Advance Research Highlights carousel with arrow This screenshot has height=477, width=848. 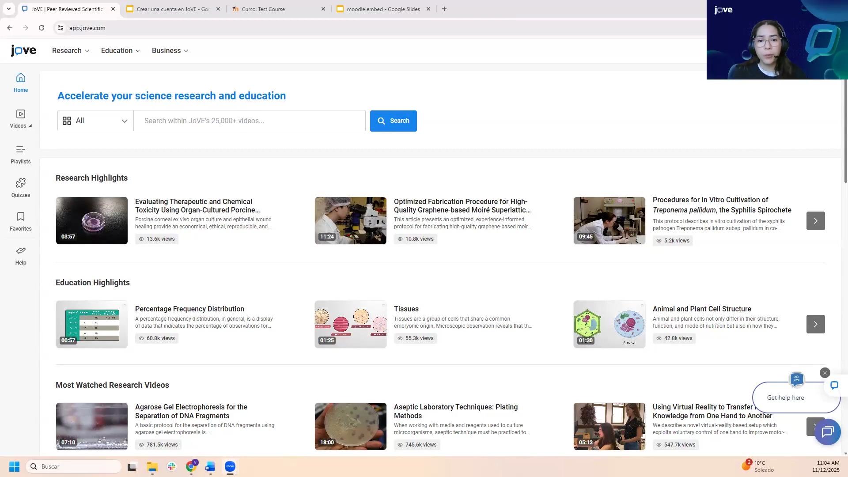(815, 221)
